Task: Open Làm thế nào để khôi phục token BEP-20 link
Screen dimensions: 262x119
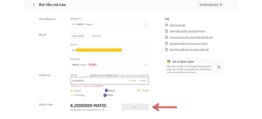Action: coord(189,50)
